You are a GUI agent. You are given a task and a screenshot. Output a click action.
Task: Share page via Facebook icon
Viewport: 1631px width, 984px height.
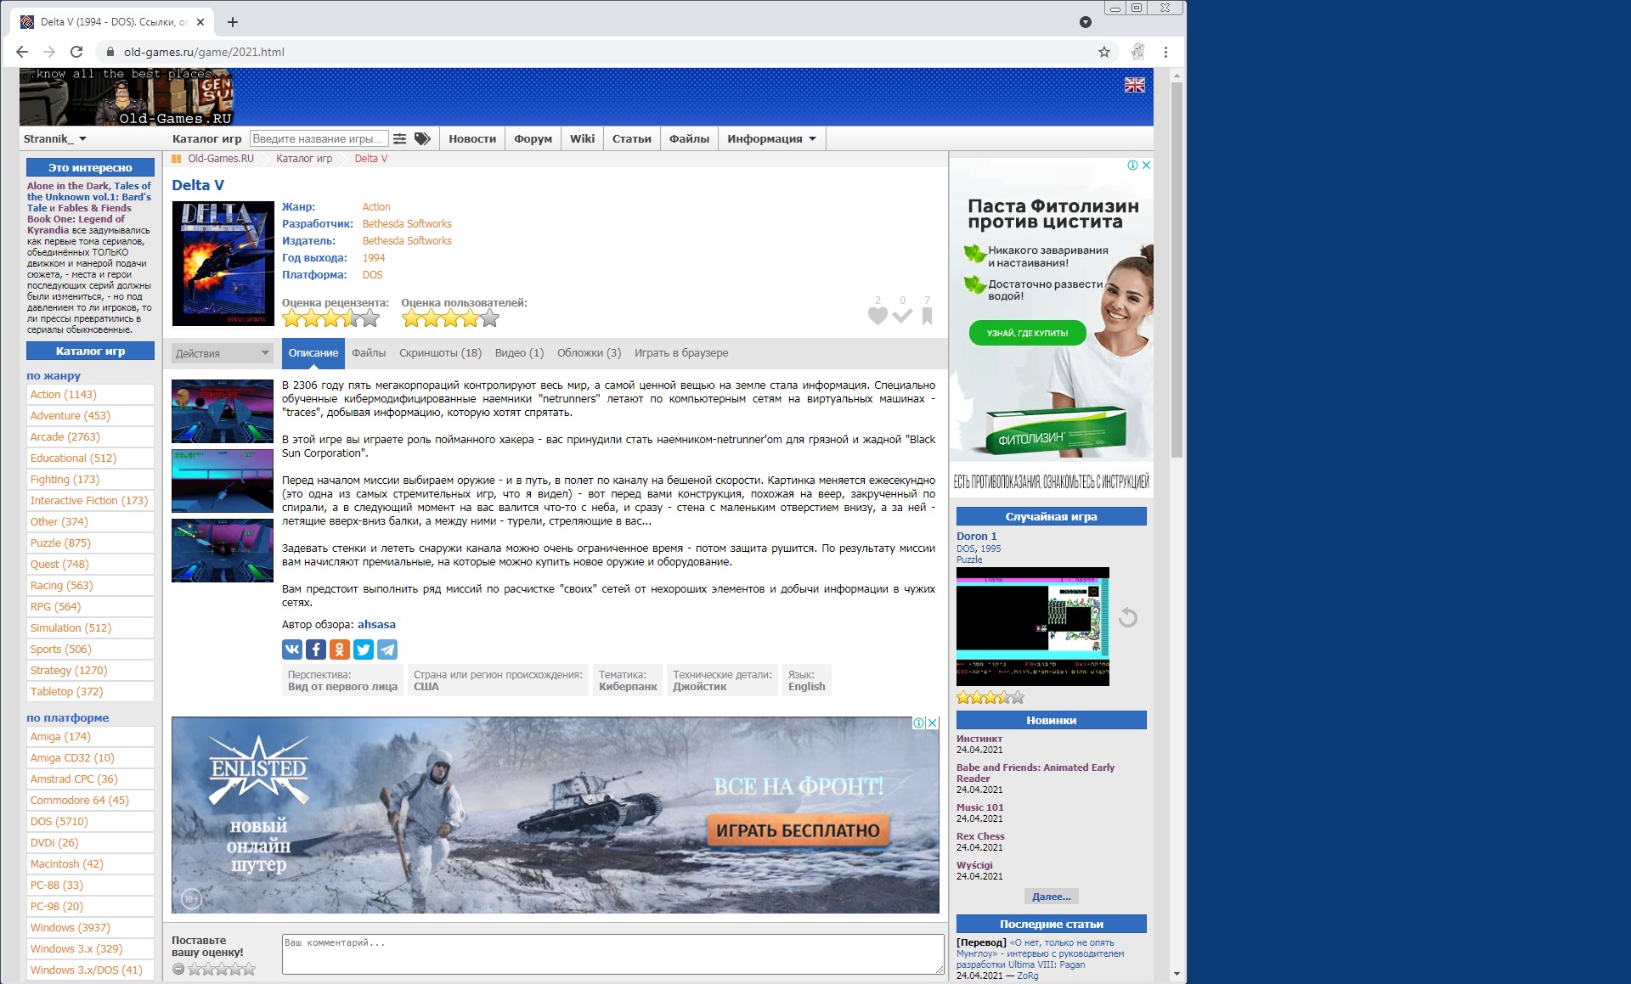coord(315,649)
